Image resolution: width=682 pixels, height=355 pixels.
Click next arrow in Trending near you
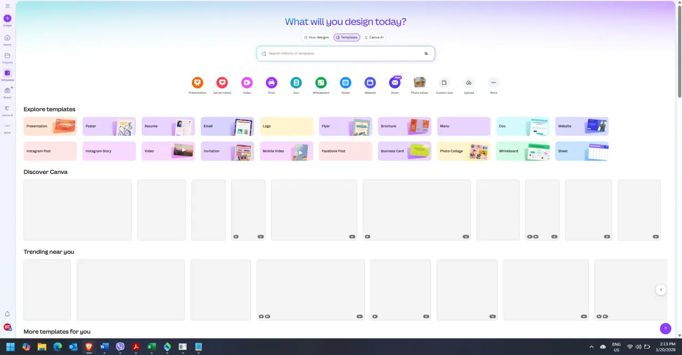[x=661, y=290]
